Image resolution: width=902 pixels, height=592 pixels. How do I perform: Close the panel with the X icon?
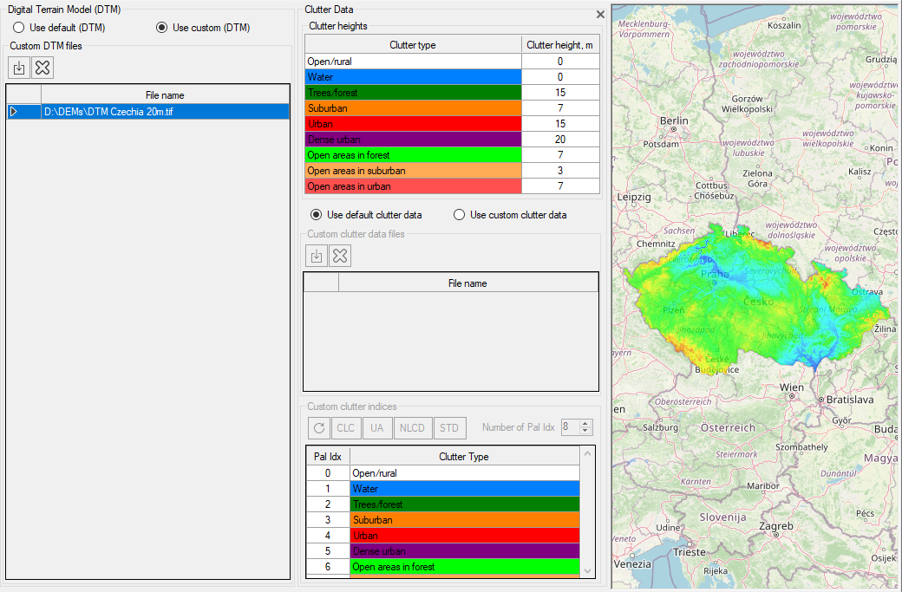(600, 15)
